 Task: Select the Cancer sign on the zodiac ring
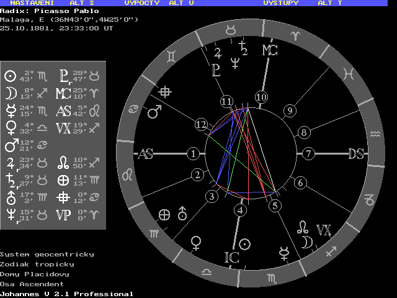click(x=133, y=111)
